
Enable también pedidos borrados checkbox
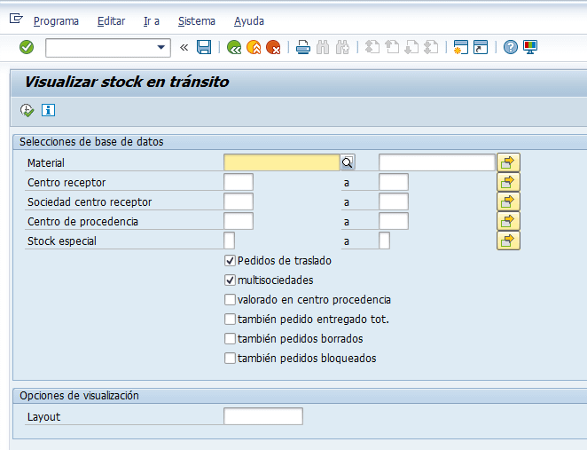pyautogui.click(x=231, y=339)
